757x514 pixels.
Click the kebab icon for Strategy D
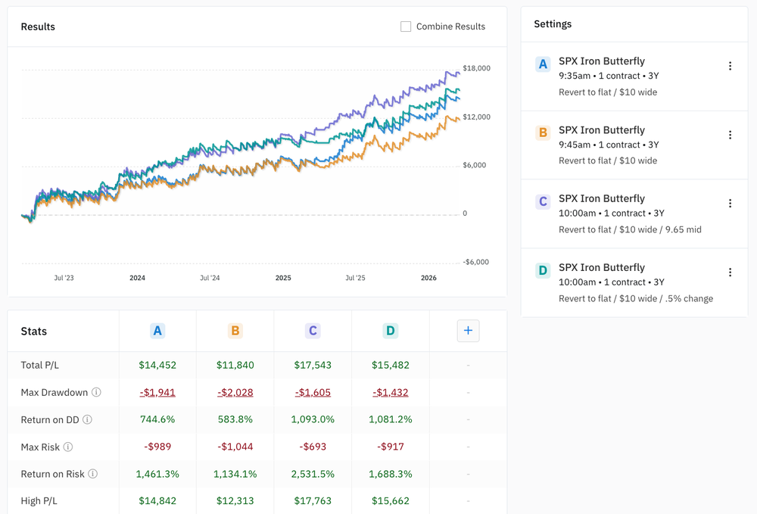731,272
